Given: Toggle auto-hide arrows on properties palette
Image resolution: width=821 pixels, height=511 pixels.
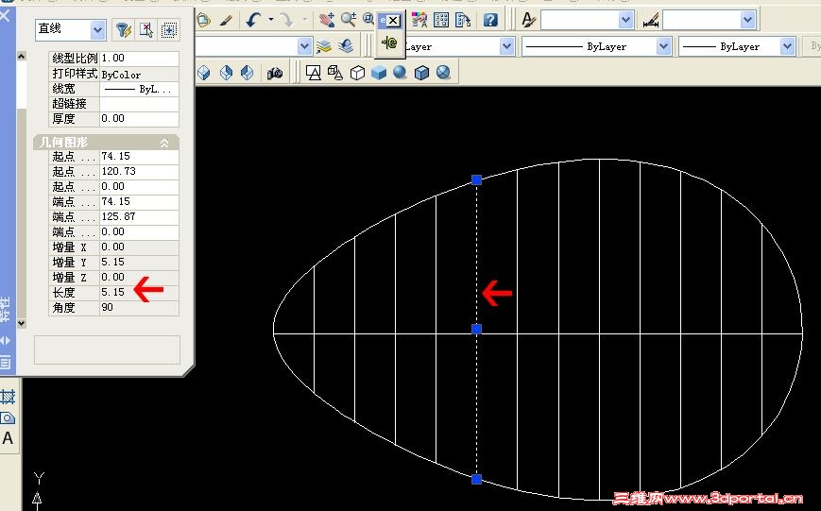Looking at the screenshot, I should (x=5, y=340).
